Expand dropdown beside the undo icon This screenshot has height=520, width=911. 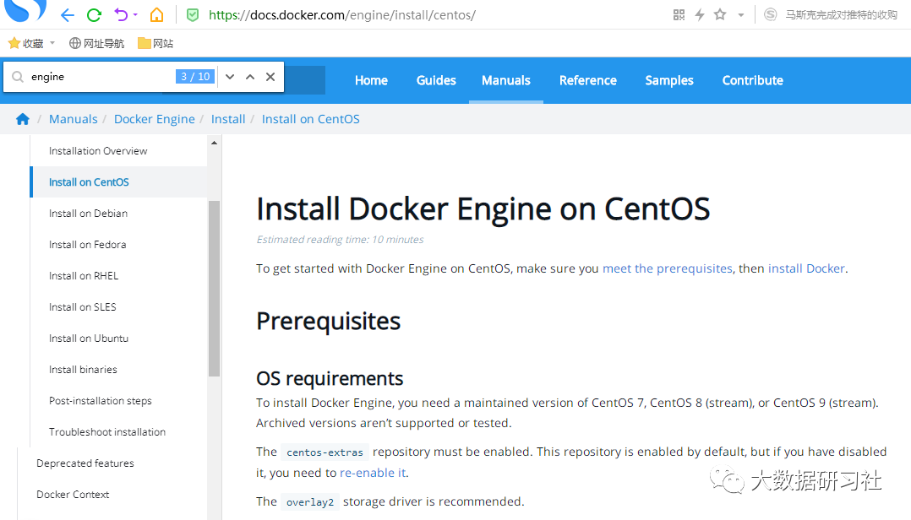click(135, 14)
